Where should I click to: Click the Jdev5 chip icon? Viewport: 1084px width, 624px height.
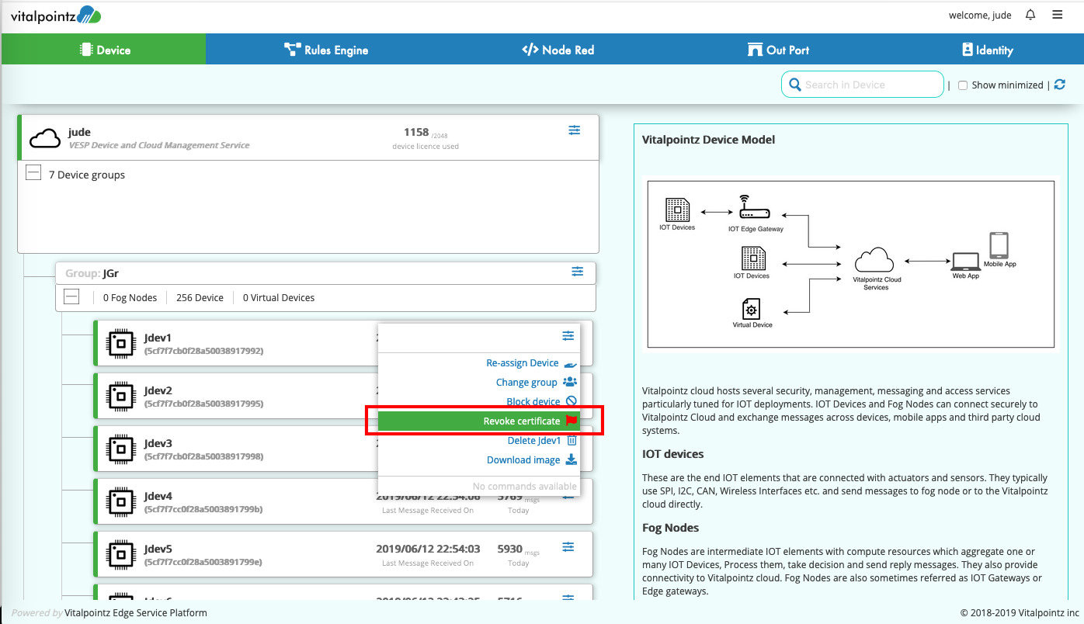[x=120, y=554]
